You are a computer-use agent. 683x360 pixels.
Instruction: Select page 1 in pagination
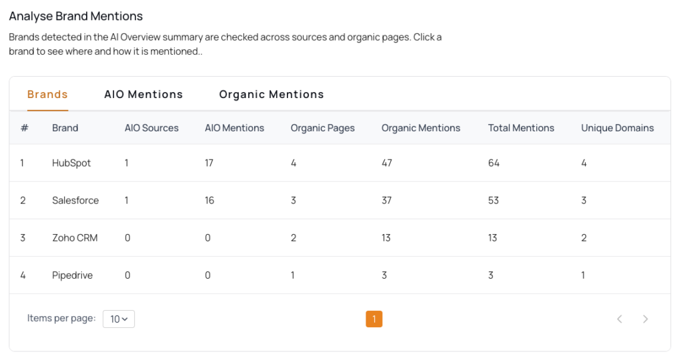[x=374, y=319]
